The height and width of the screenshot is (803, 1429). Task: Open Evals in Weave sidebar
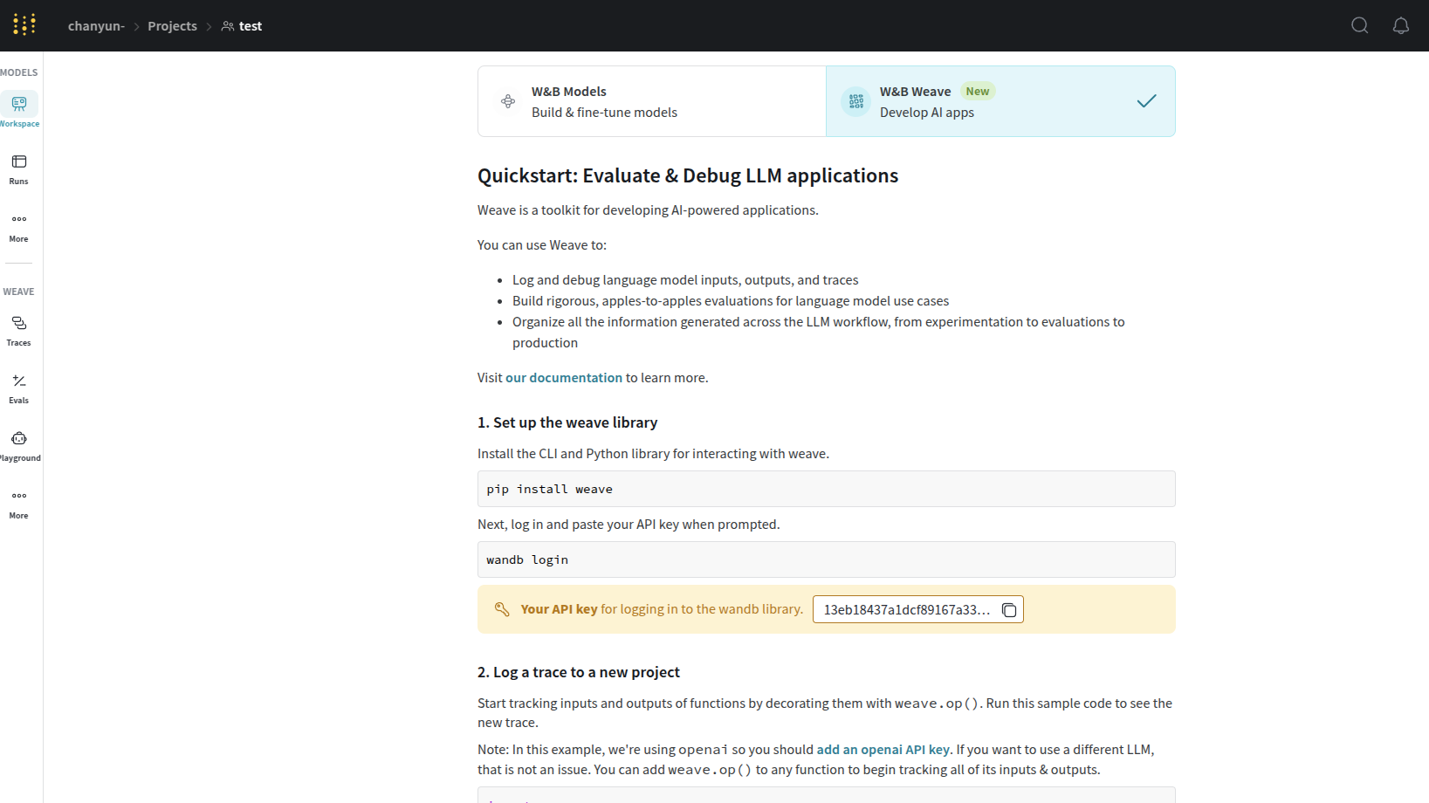(19, 388)
